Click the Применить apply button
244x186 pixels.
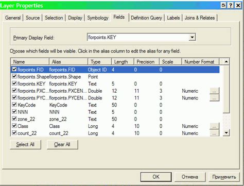click(224, 177)
